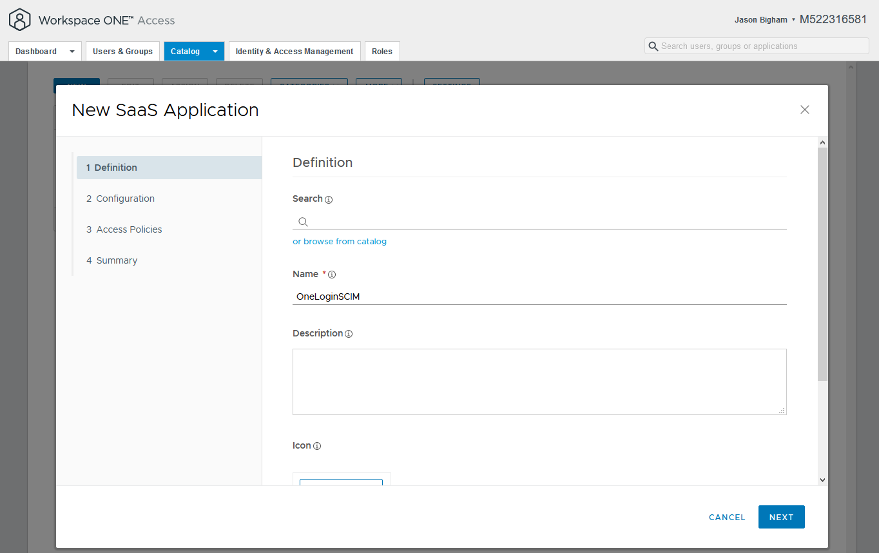Open the Identity & Access Management tab
This screenshot has width=879, height=553.
coord(294,51)
